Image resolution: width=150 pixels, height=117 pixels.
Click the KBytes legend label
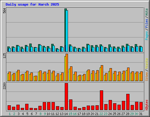pyautogui.click(x=147, y=105)
